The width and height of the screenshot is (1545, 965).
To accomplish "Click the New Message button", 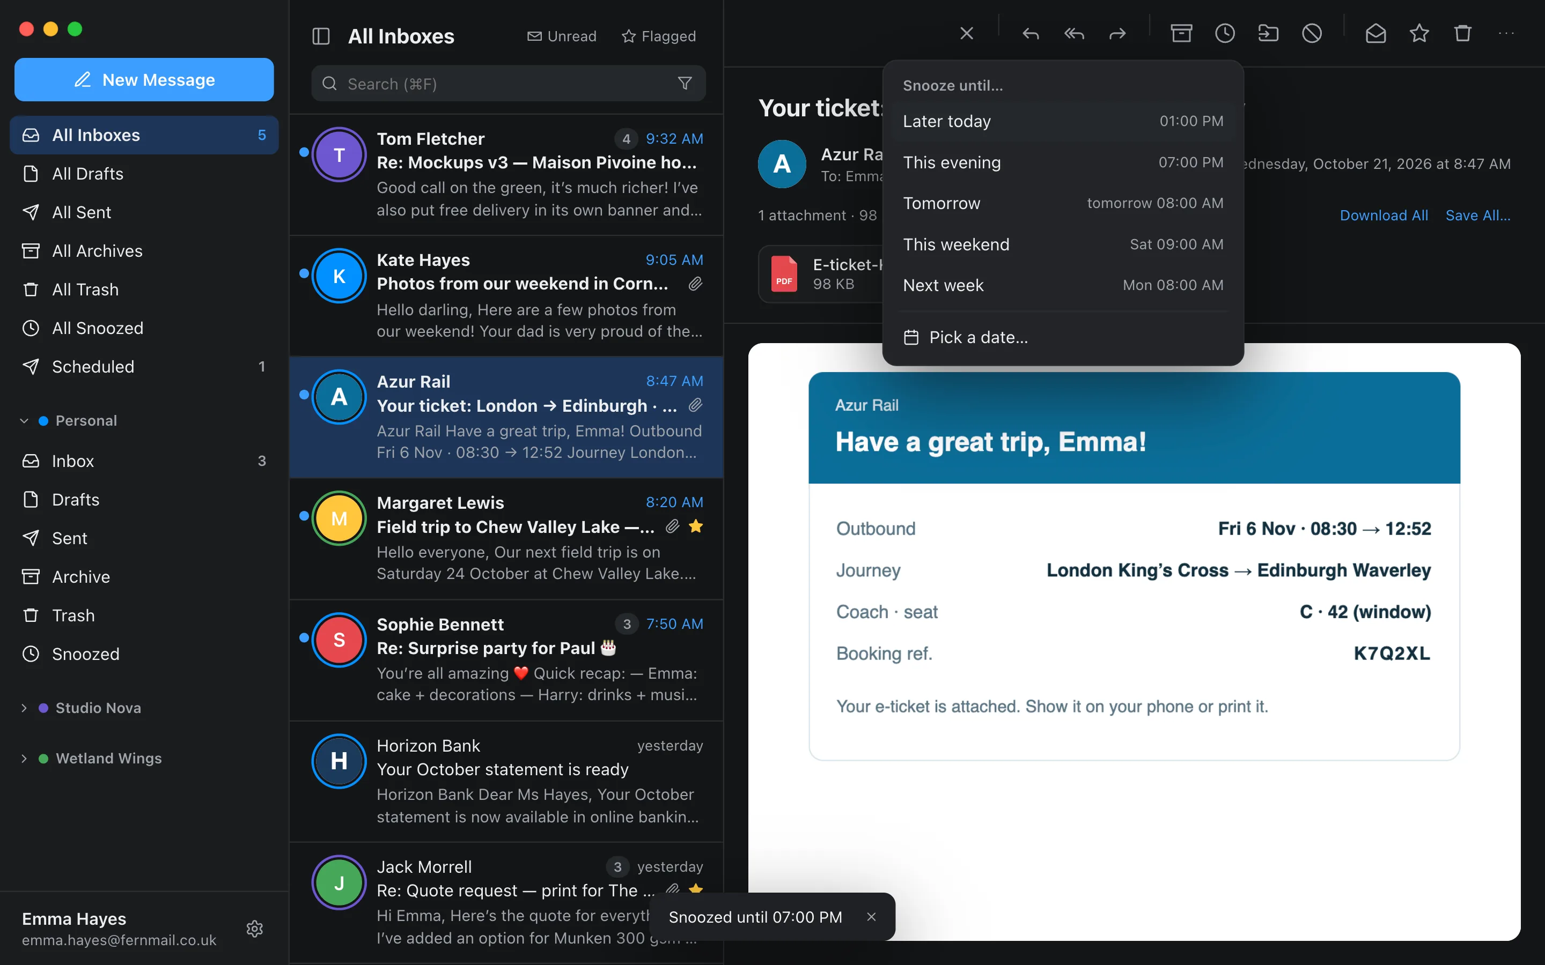I will pos(144,80).
